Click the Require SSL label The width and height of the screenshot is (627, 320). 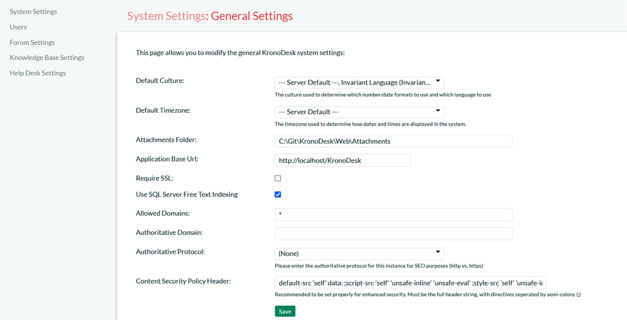154,178
